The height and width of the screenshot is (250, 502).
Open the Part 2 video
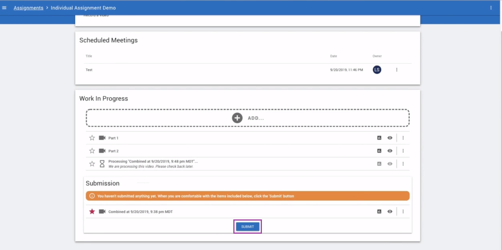114,151
